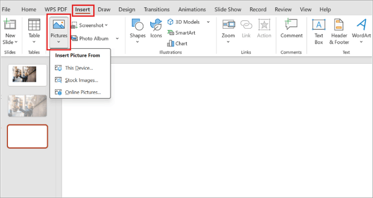
Task: Switch to the Review tab
Action: (x=283, y=10)
